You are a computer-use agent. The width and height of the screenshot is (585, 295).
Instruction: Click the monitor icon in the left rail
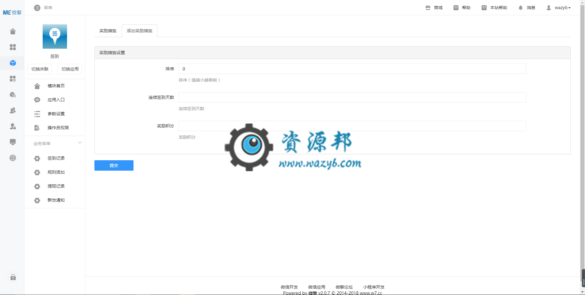13,142
